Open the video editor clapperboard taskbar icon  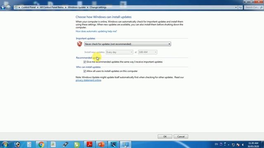(113, 144)
